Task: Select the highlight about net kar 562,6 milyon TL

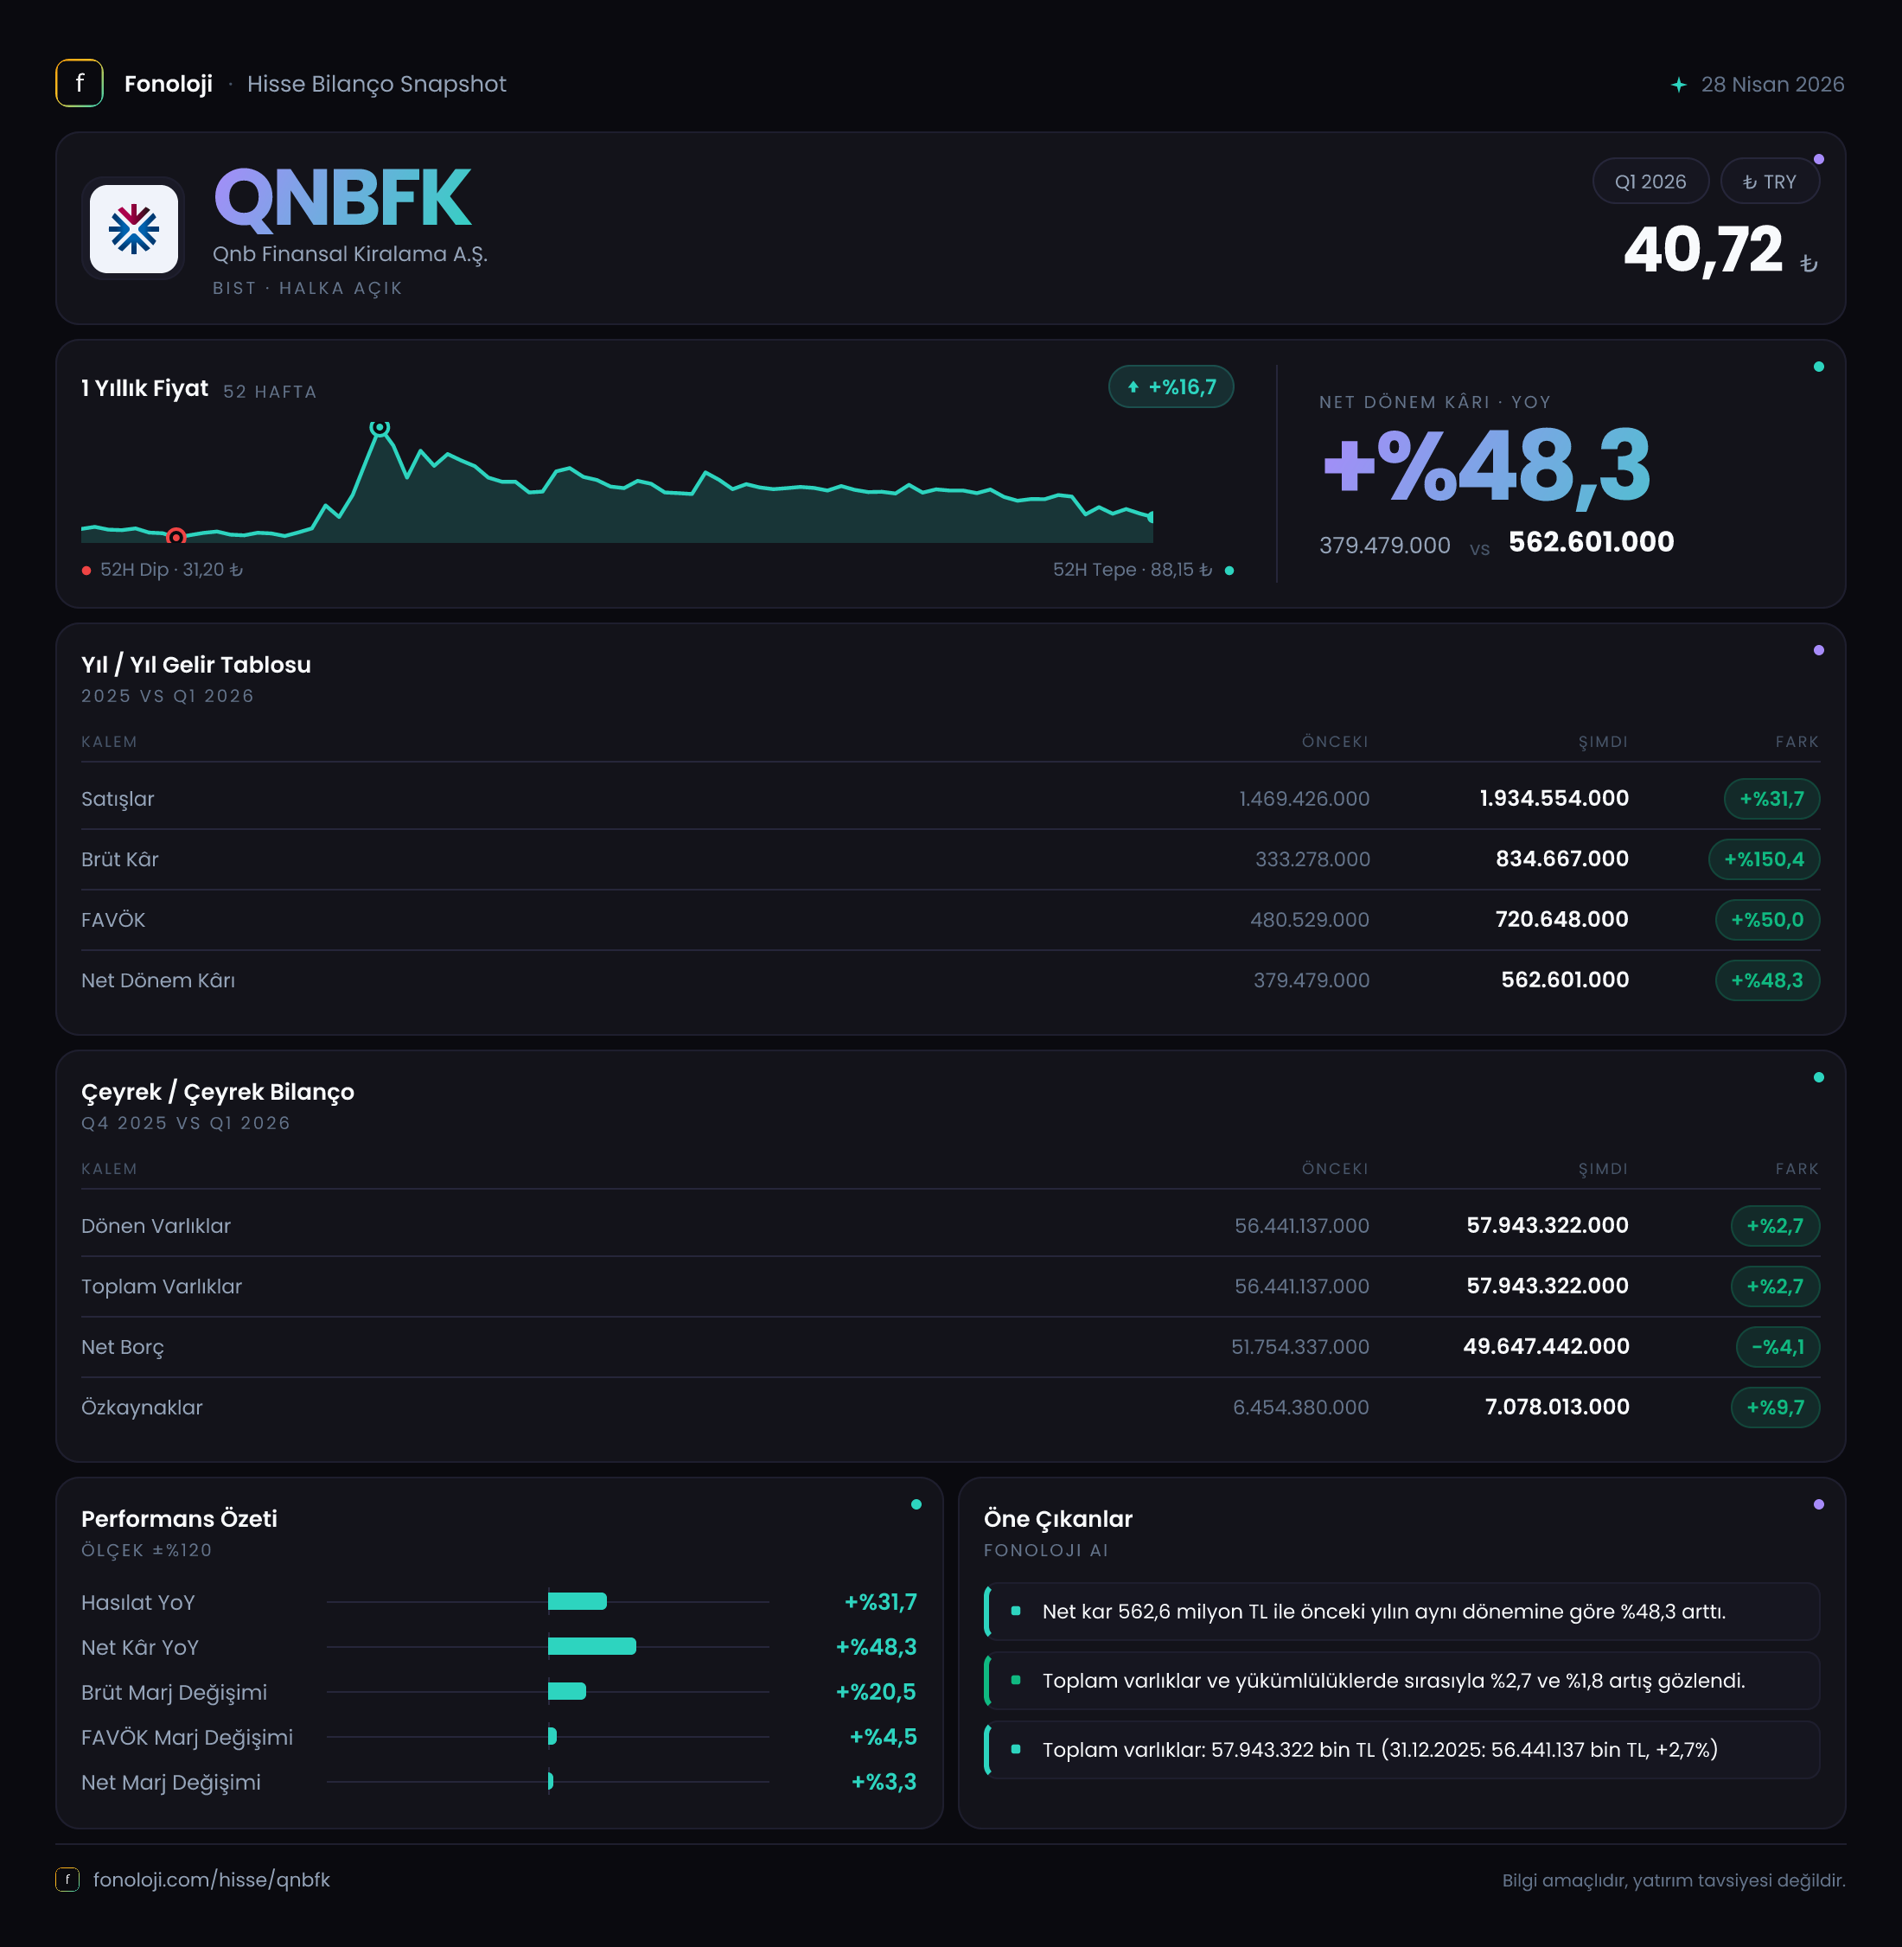Action: [1401, 1612]
